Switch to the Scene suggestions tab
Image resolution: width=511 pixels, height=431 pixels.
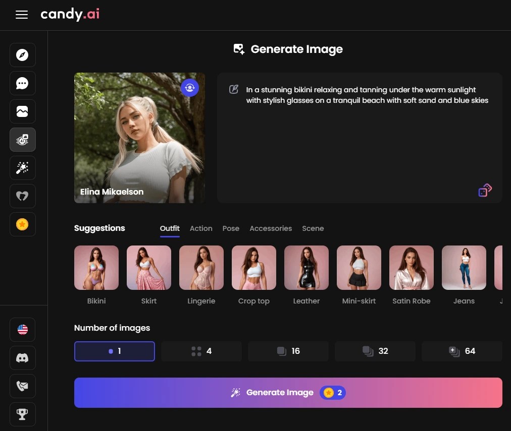[313, 228]
